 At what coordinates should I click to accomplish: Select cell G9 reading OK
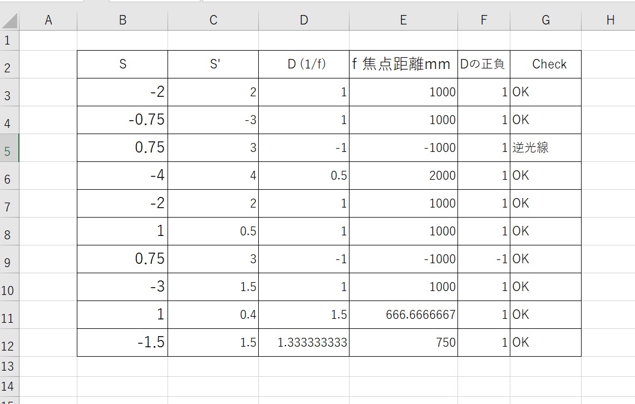click(x=545, y=259)
